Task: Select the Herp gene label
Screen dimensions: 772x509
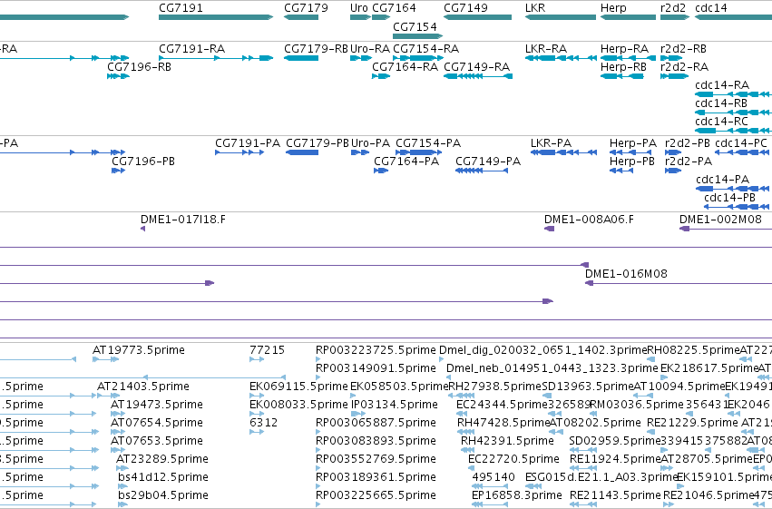Action: click(613, 8)
